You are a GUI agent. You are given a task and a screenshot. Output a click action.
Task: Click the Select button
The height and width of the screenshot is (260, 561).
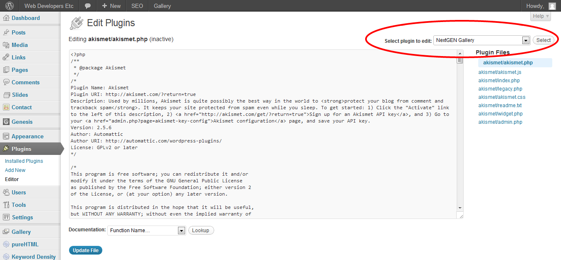pos(544,40)
